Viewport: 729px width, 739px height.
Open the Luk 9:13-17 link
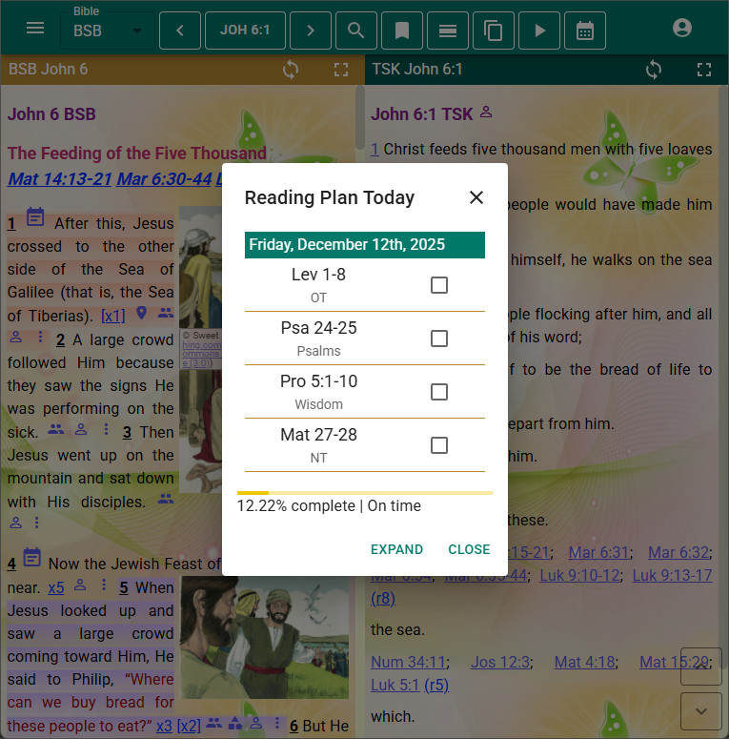[672, 575]
